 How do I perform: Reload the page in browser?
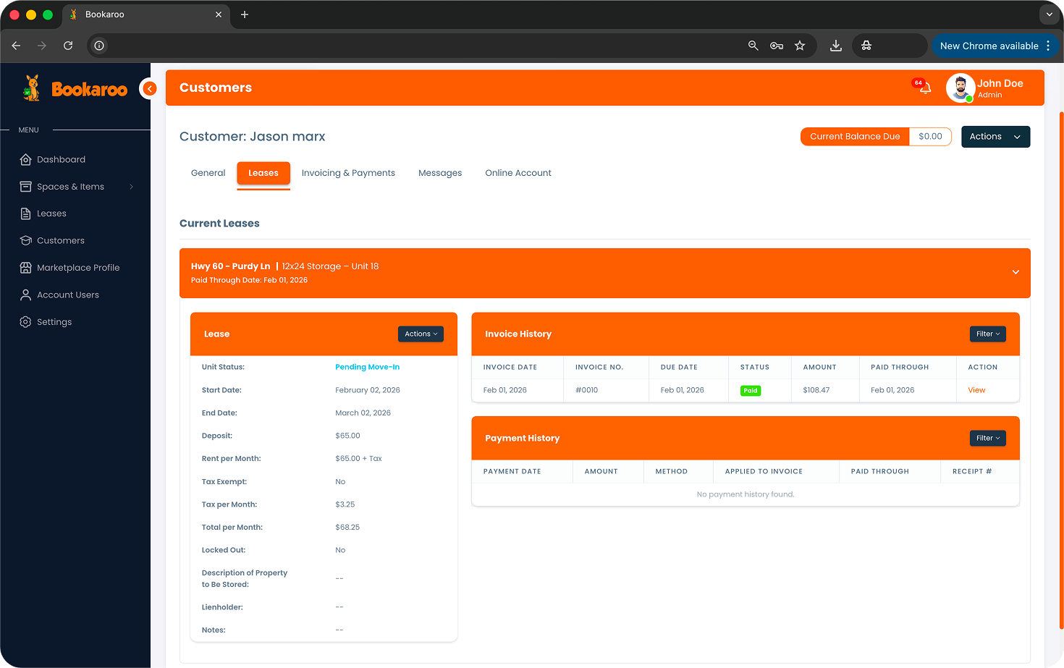[68, 46]
